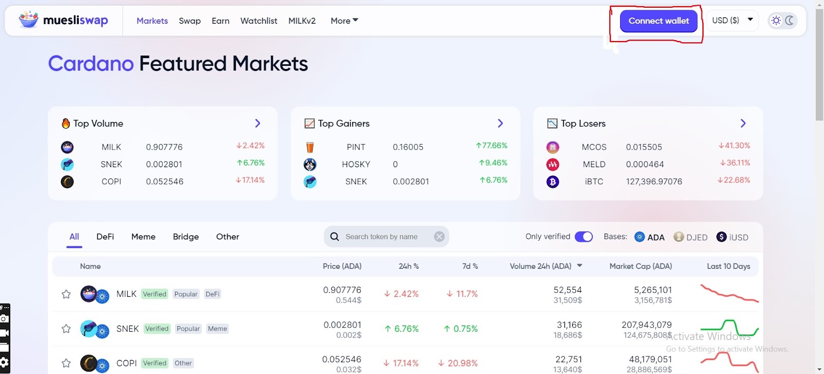Screen dimensions: 824x374
Task: Click the COPI pair icon in table
Action: pyautogui.click(x=95, y=364)
